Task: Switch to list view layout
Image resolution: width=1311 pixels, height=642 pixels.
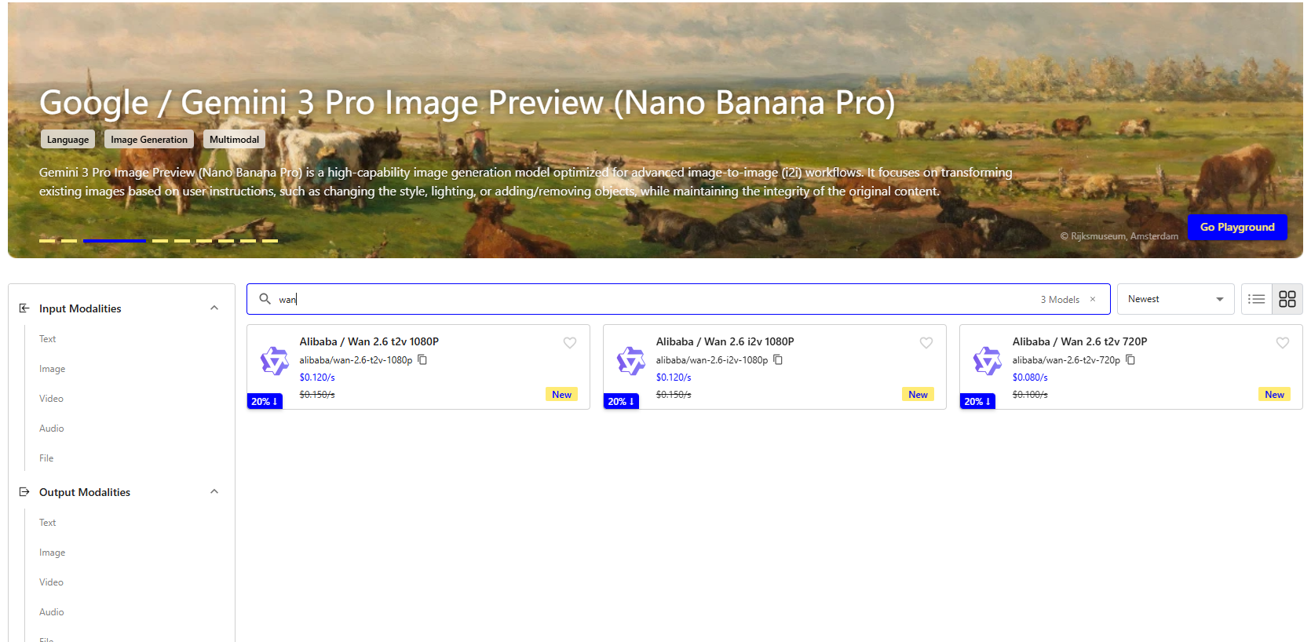Action: coord(1257,299)
